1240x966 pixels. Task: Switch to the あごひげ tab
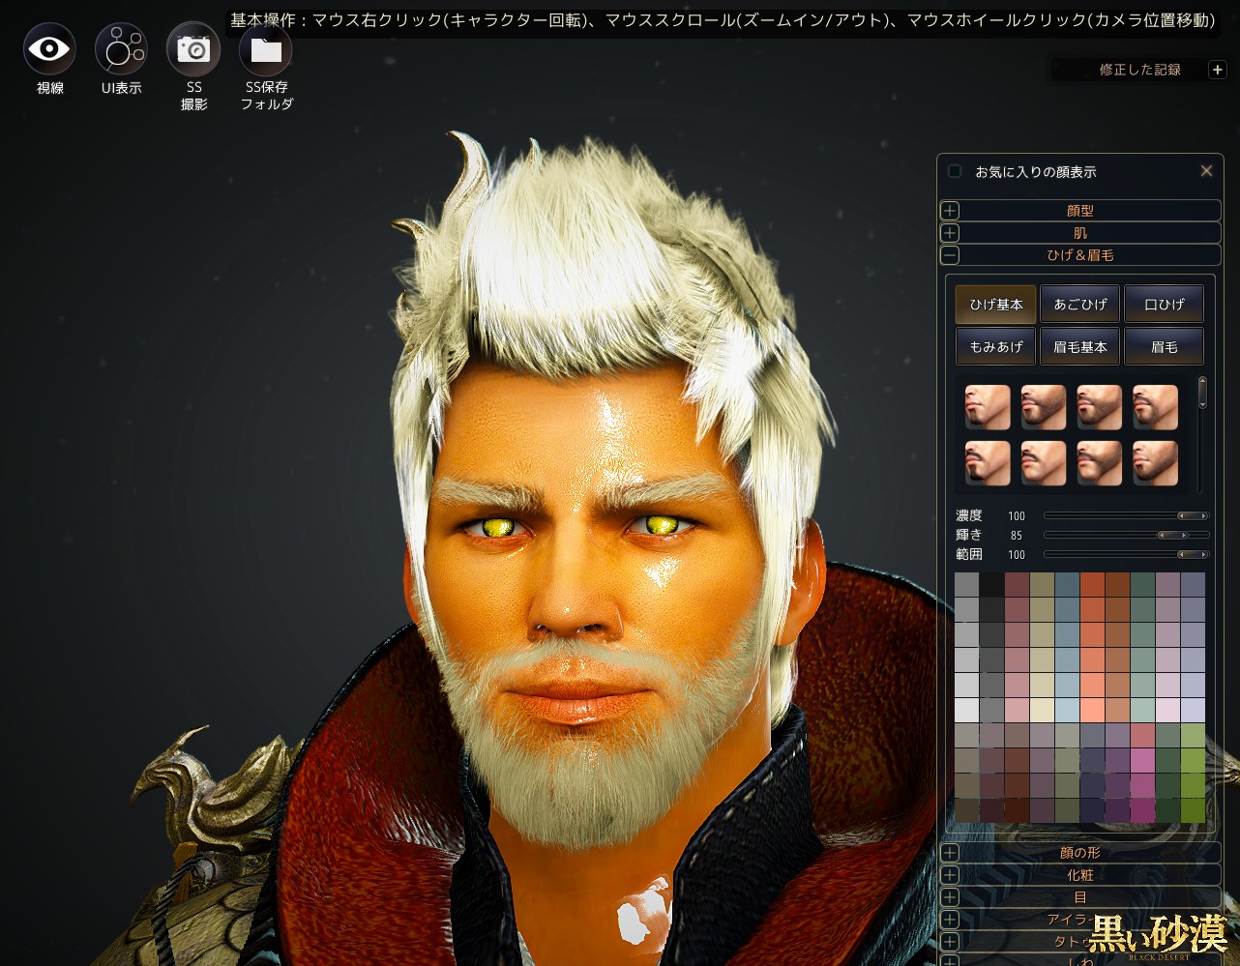1080,305
